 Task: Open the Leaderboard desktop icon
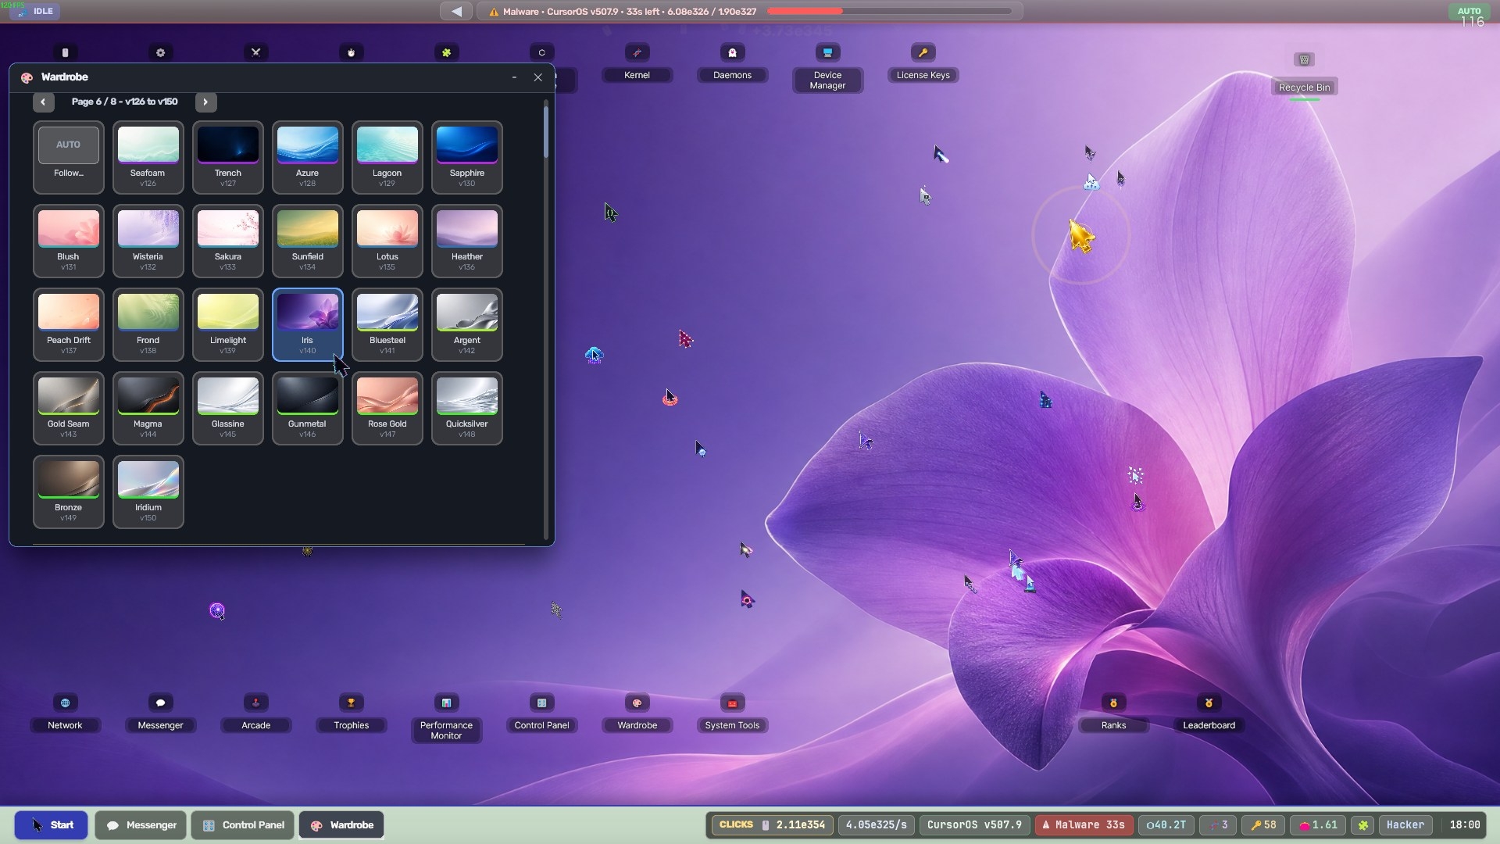[1209, 713]
